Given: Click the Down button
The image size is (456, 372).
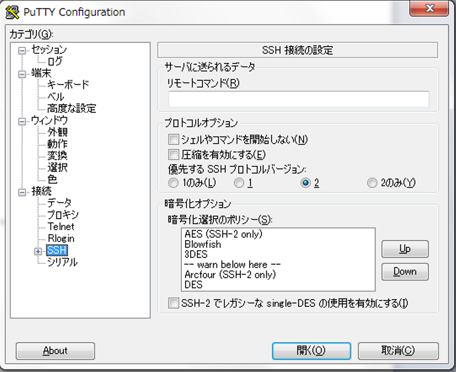Looking at the screenshot, I should point(405,272).
